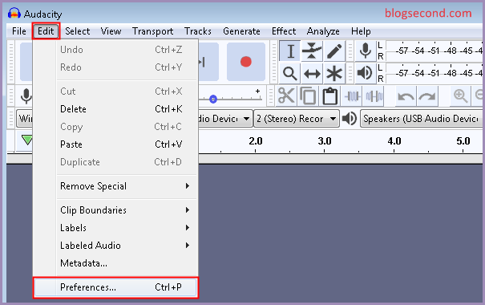
Task: Click the Trim audio toolbar icon
Action: pos(353,96)
